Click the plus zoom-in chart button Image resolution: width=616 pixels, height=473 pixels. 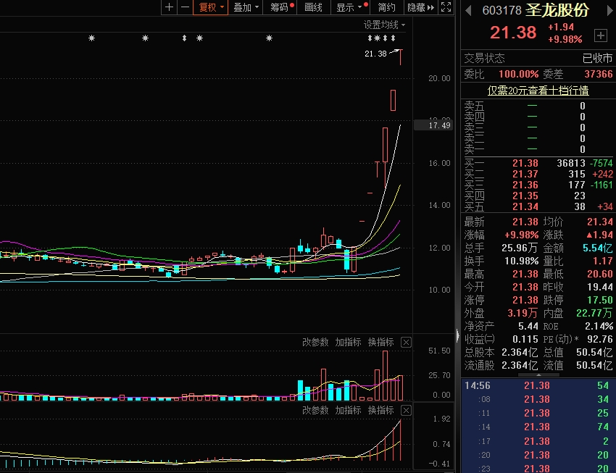pyautogui.click(x=169, y=7)
